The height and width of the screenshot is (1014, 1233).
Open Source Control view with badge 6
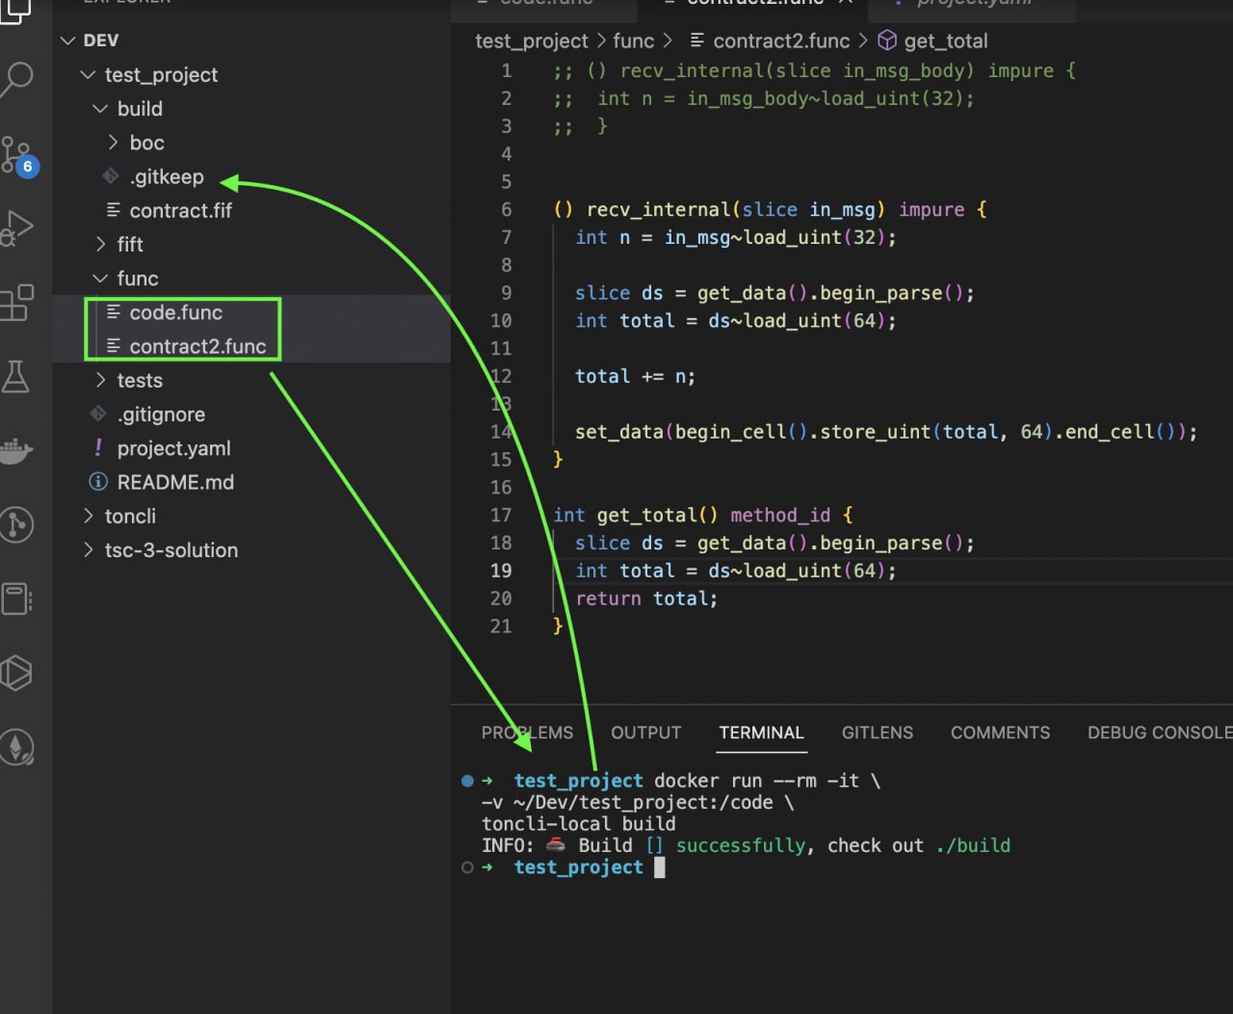coord(18,155)
